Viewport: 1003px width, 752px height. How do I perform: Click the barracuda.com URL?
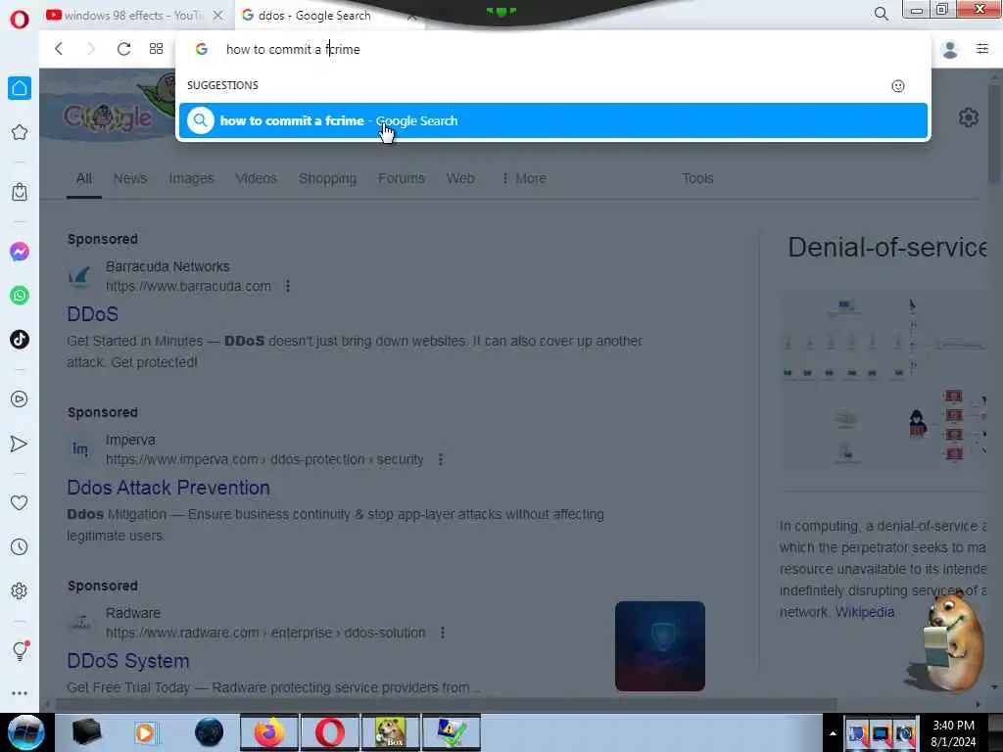pos(188,286)
